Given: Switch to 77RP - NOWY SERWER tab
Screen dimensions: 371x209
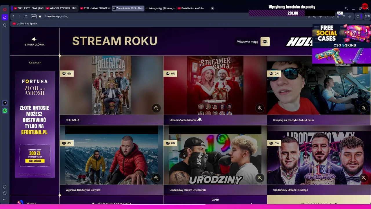Looking at the screenshot, I should click(x=95, y=8).
